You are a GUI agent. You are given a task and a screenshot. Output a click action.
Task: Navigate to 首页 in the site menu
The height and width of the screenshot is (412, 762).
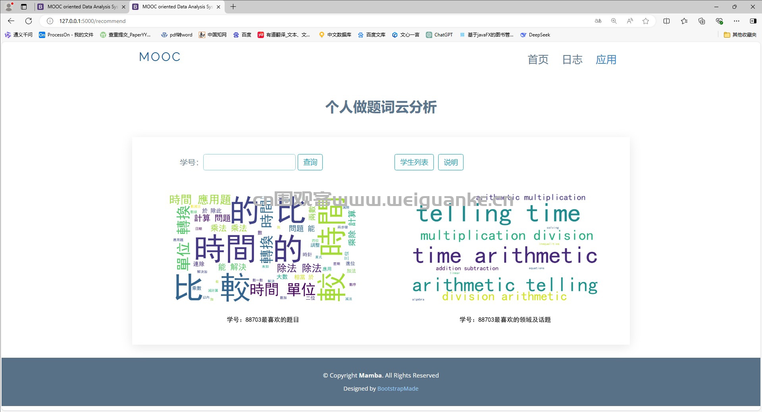pos(538,60)
